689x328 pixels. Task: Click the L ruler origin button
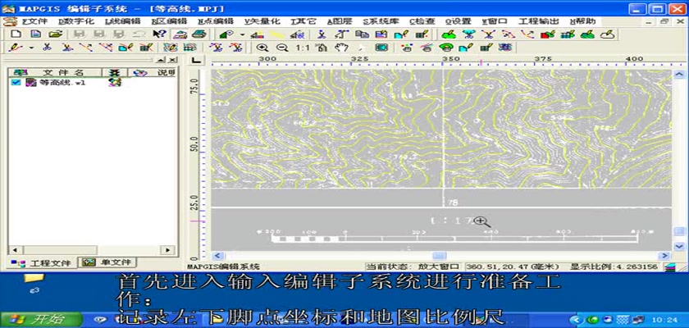(x=196, y=60)
